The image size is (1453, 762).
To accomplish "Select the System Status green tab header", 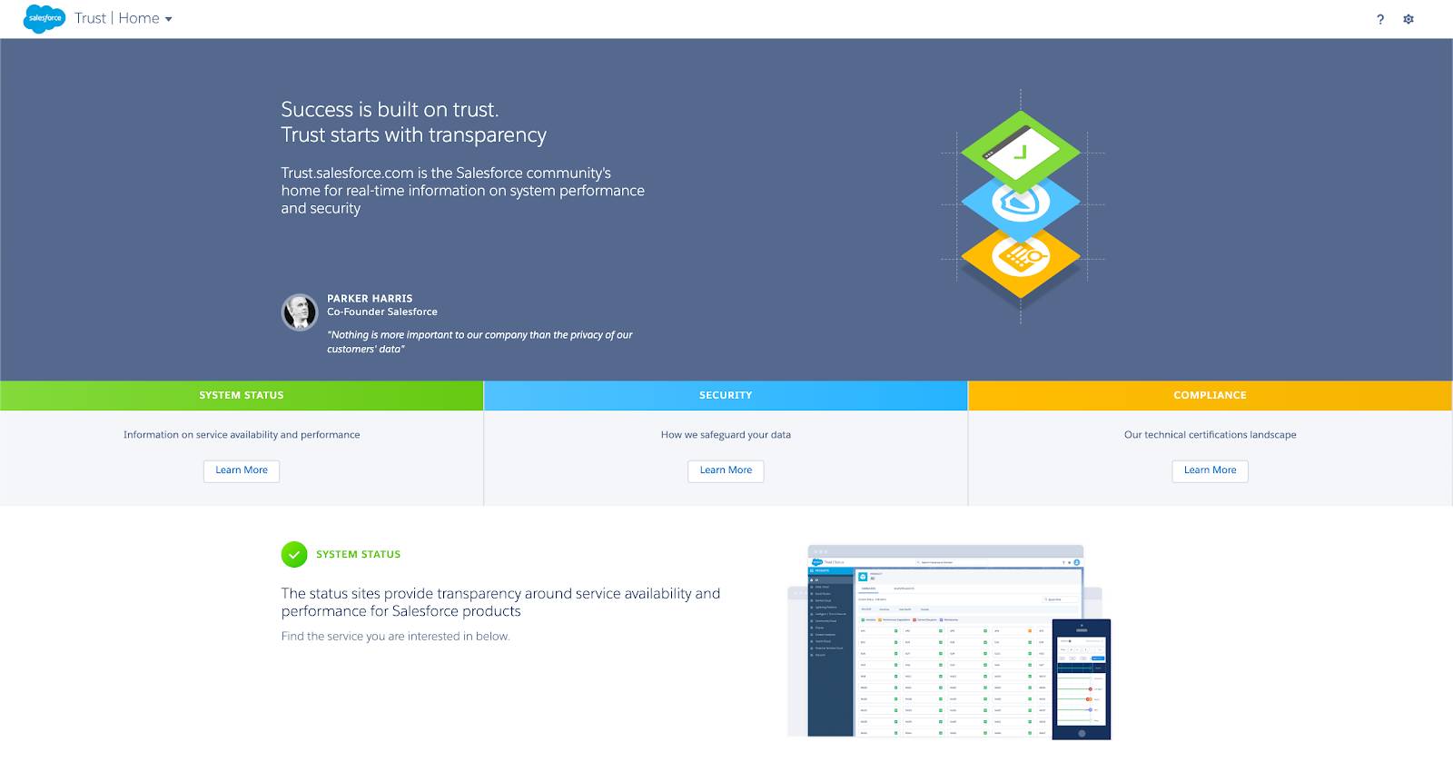I will point(242,395).
